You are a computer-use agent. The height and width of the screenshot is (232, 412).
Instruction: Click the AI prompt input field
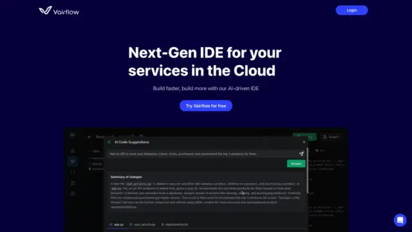click(203, 154)
